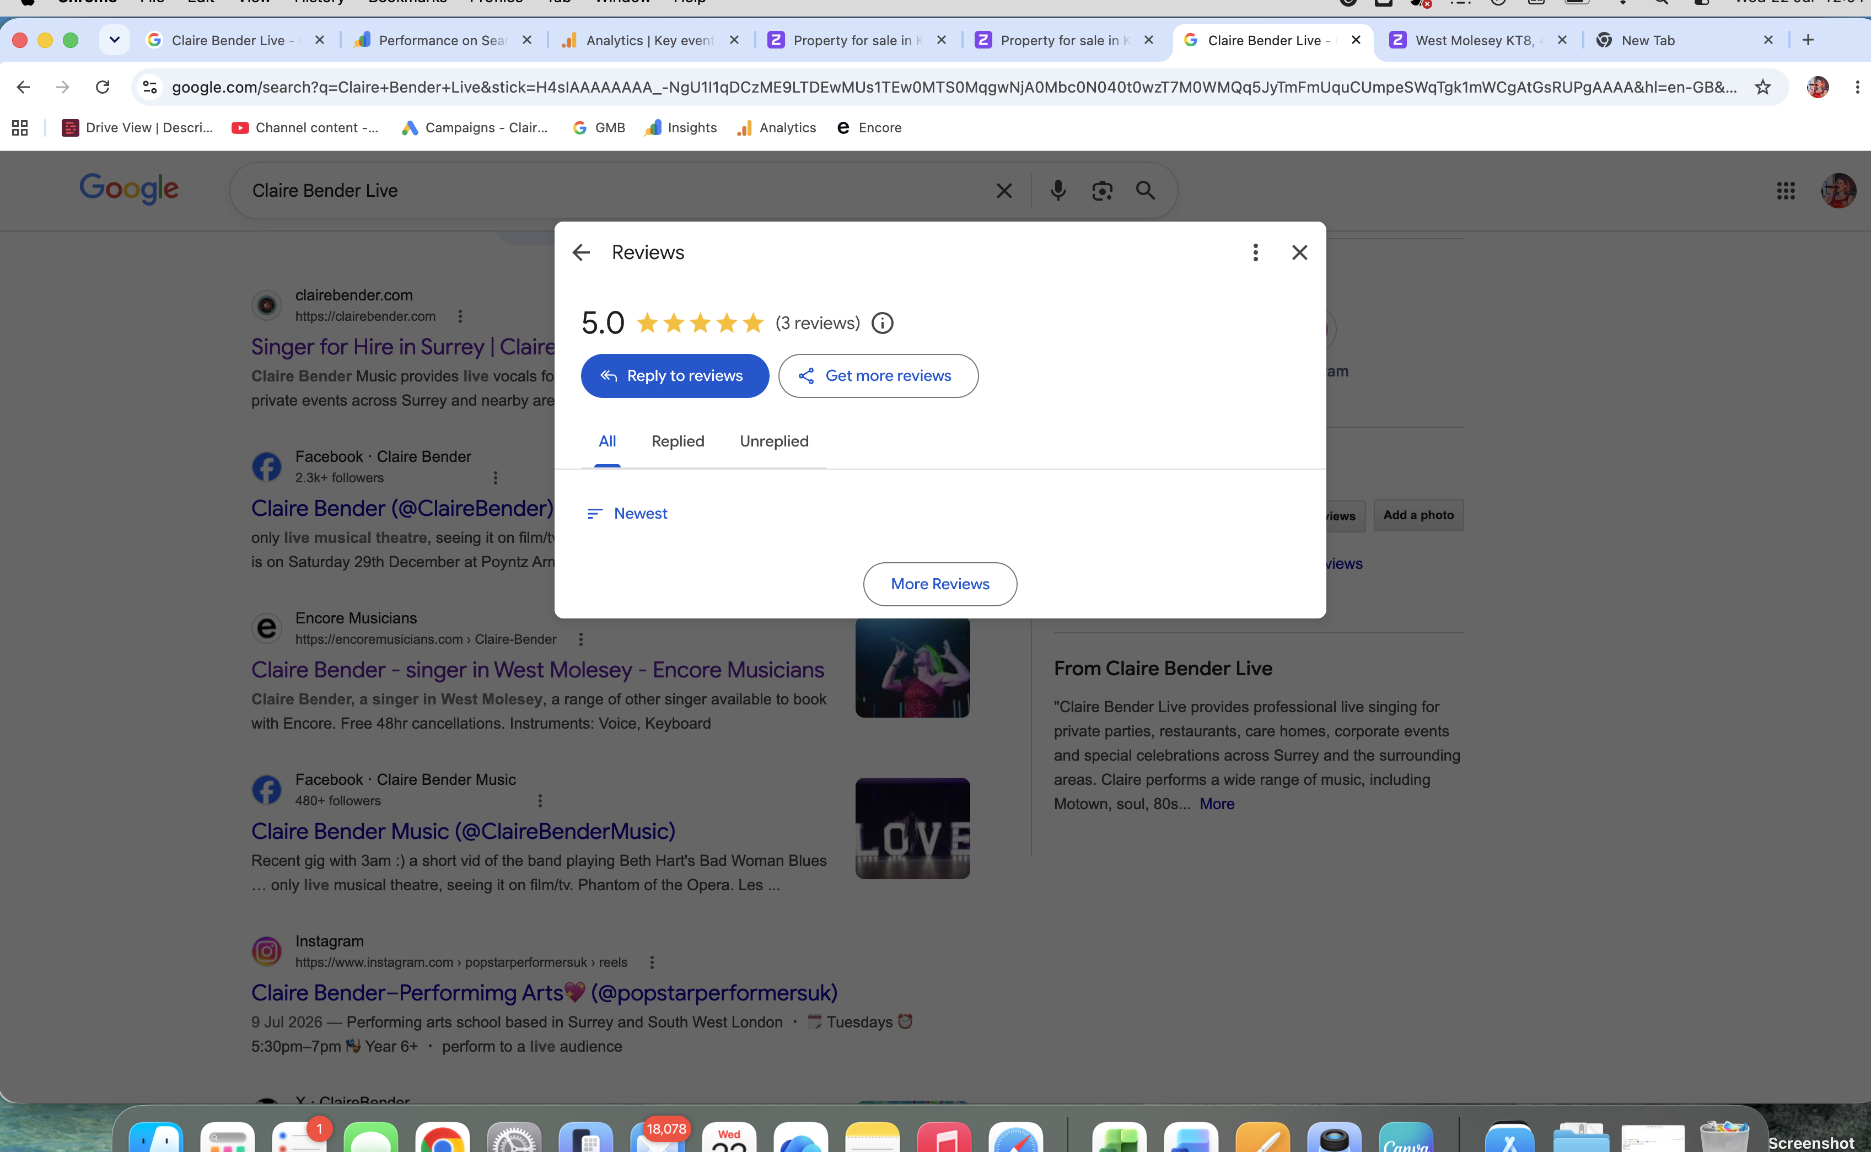Show review rating info icon
The width and height of the screenshot is (1871, 1152).
(x=882, y=323)
